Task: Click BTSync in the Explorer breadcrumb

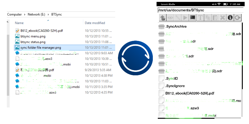Action: (57, 14)
